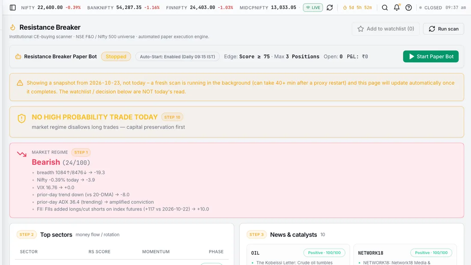471x265 pixels.
Task: Click the MIDCPNIFTY 13,033.05 ticker
Action: coord(268,8)
